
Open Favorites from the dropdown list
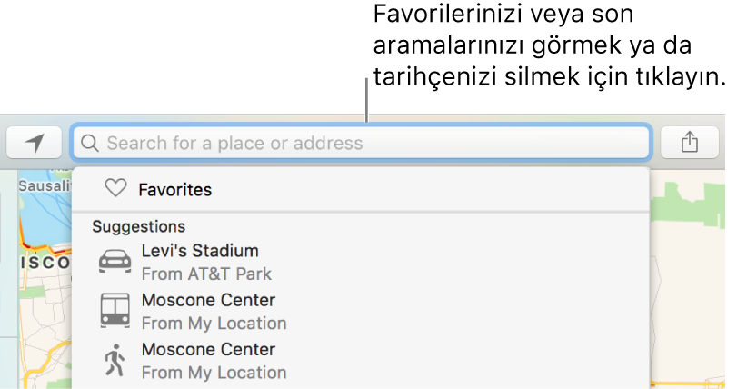[x=361, y=189]
